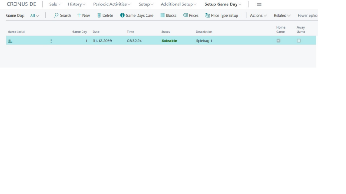
Task: Open the Game Day All filter dropdown
Action: point(35,15)
